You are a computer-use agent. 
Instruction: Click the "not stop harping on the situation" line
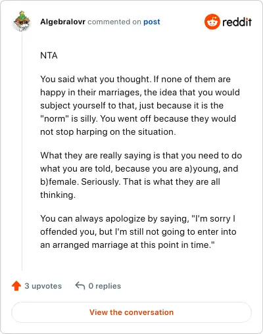pyautogui.click(x=108, y=131)
